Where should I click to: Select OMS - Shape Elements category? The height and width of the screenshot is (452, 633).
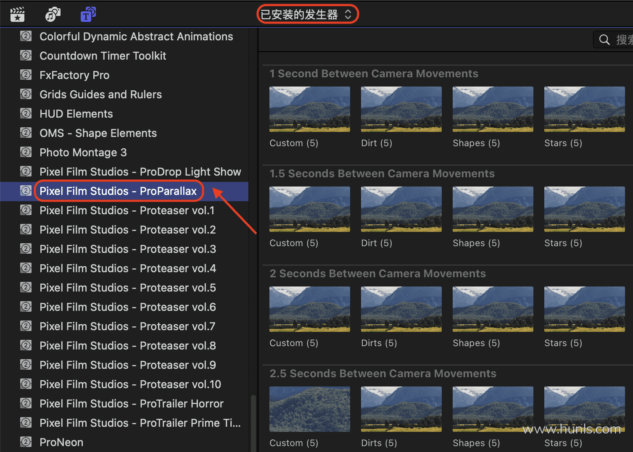point(124,133)
